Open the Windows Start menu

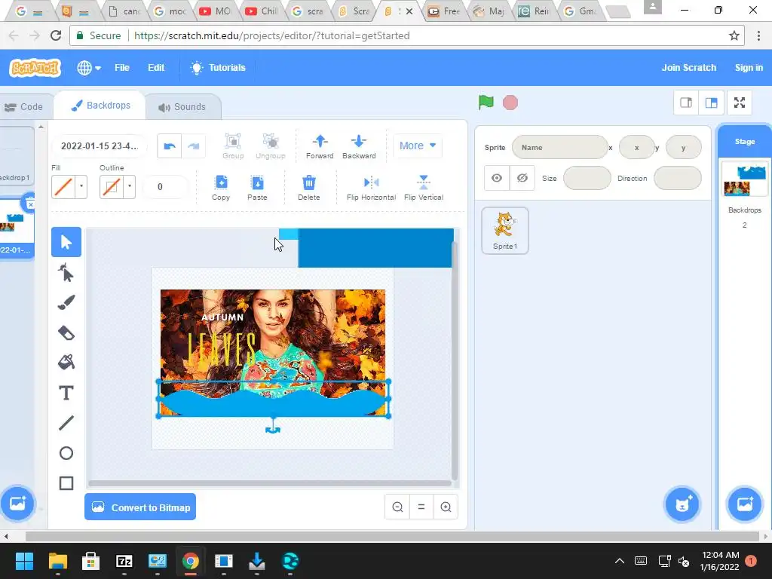tap(24, 561)
